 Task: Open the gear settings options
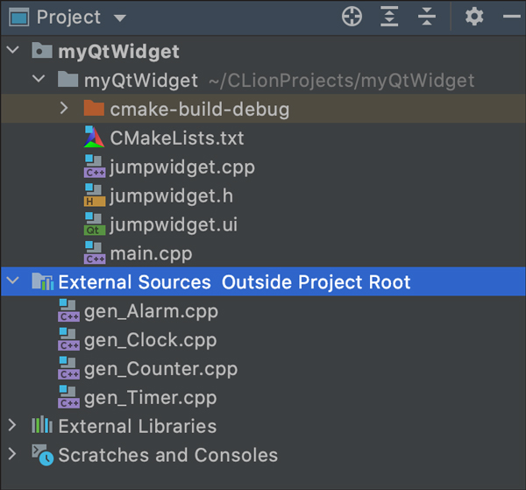point(474,17)
